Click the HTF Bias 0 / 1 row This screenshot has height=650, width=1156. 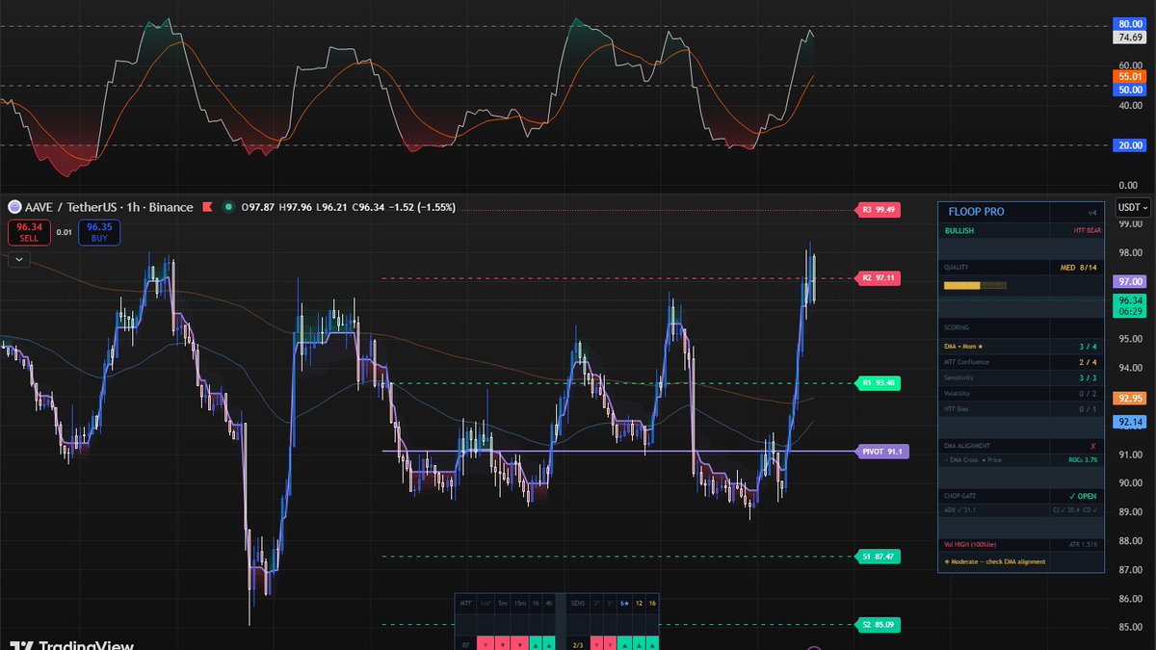pyautogui.click(x=1021, y=409)
